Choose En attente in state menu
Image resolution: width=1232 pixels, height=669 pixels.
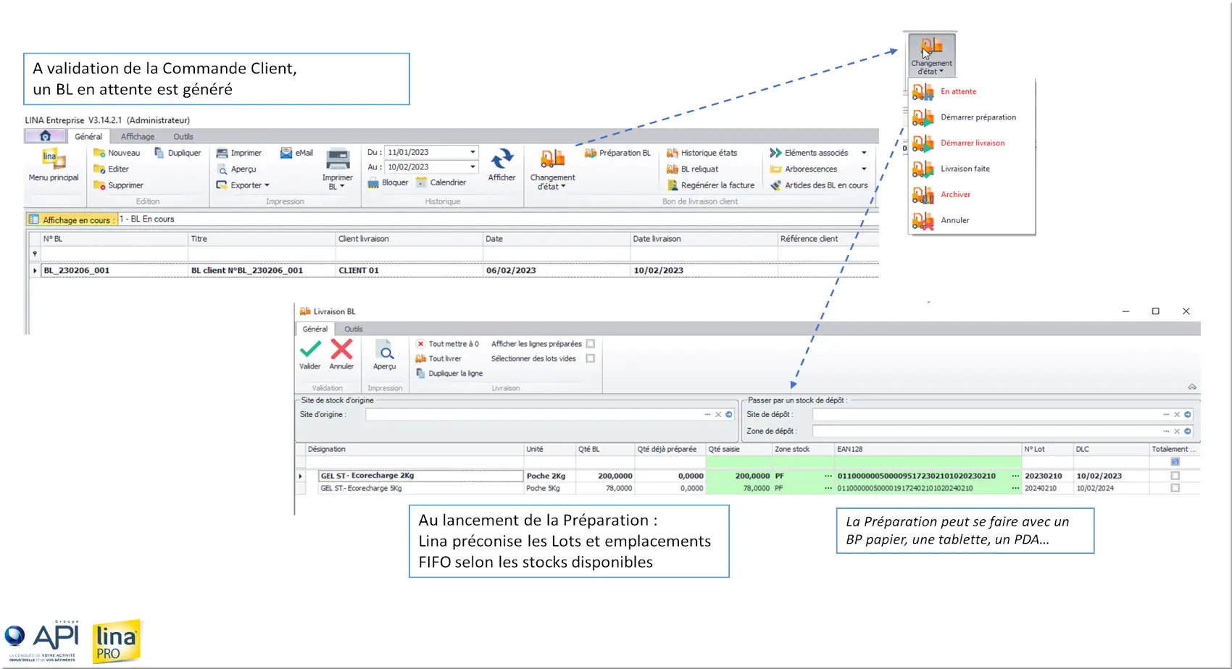(971, 91)
